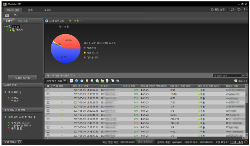The height and width of the screenshot is (146, 250).
Task: Check the row dated 2017-05-16 14:22:09.48
Action: coord(48,111)
